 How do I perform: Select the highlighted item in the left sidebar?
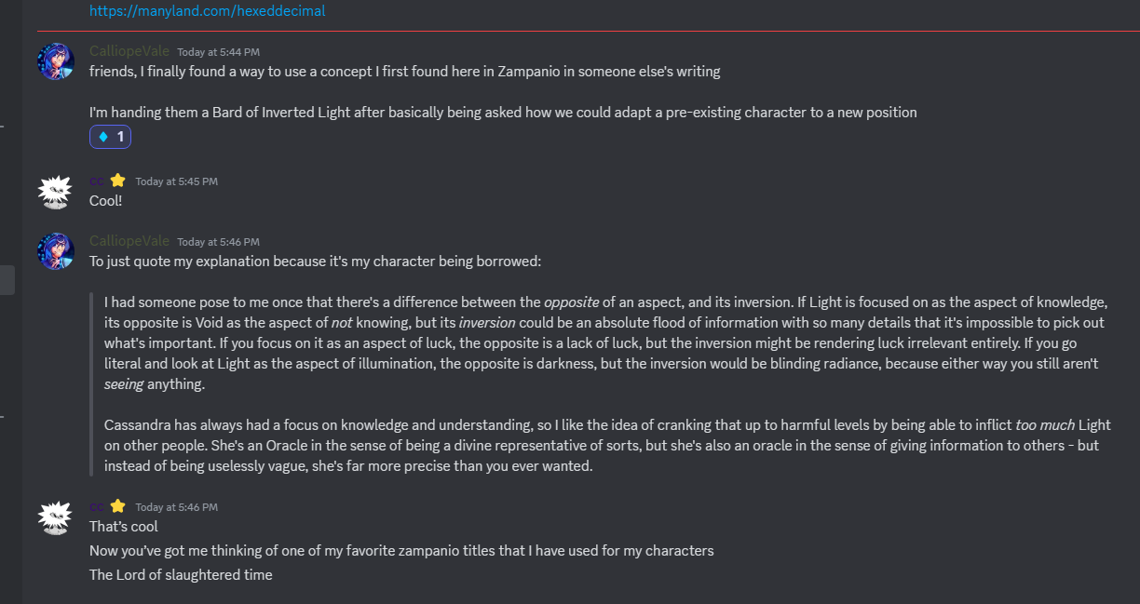pos(7,280)
